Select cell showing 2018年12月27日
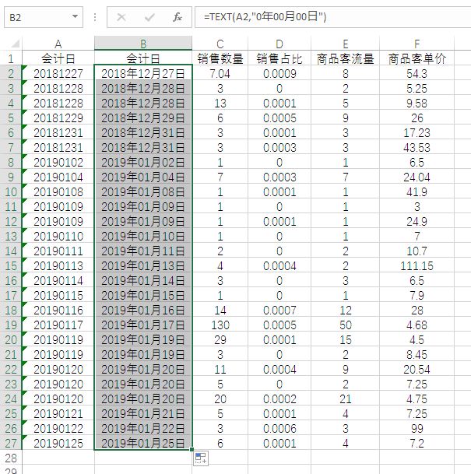 coord(143,73)
